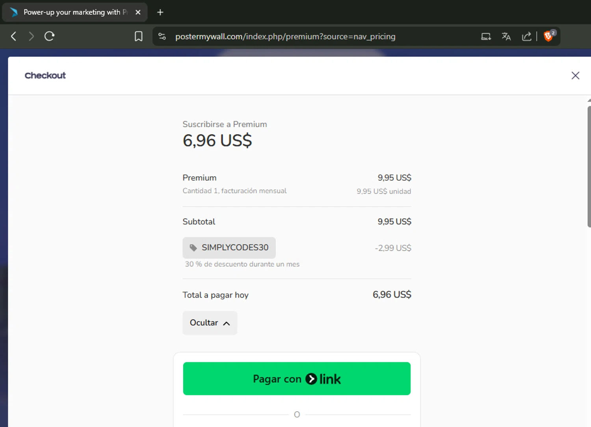This screenshot has width=591, height=427.
Task: Open site settings icon in address bar
Action: [162, 37]
